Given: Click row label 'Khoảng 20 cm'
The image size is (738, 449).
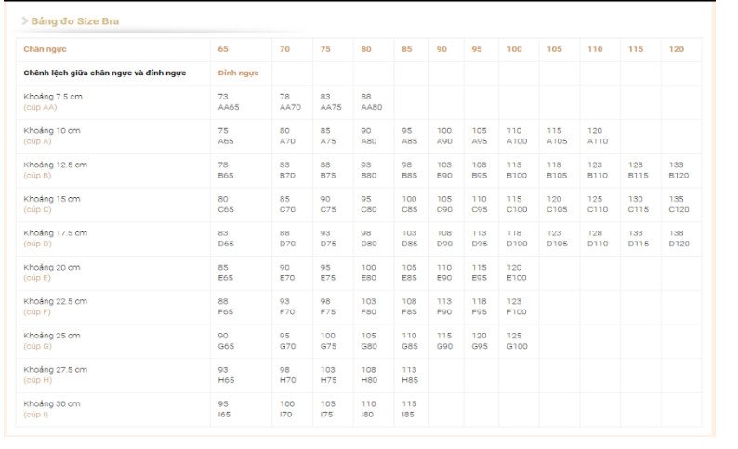Looking at the screenshot, I should pos(52,268).
